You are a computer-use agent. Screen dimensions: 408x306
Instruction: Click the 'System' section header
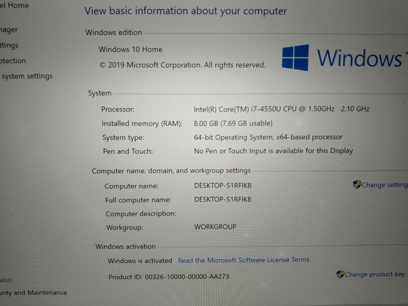(99, 93)
